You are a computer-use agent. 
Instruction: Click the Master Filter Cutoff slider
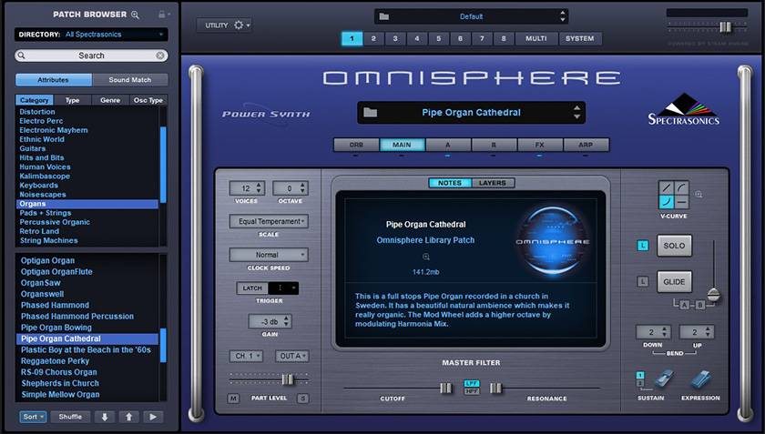click(445, 389)
